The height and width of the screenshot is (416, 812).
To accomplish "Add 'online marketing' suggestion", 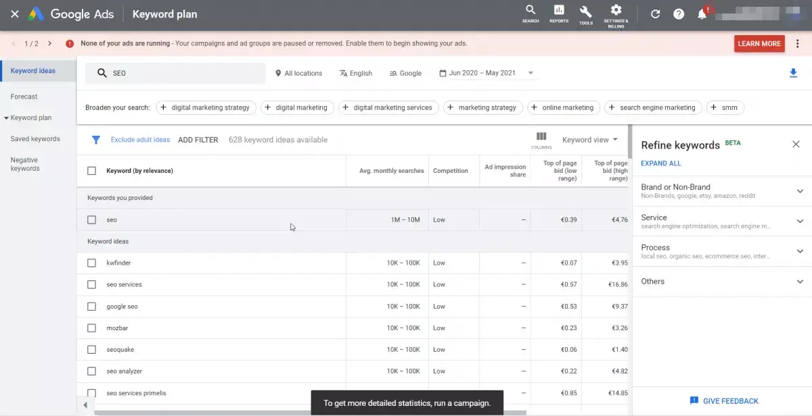I will pyautogui.click(x=562, y=107).
